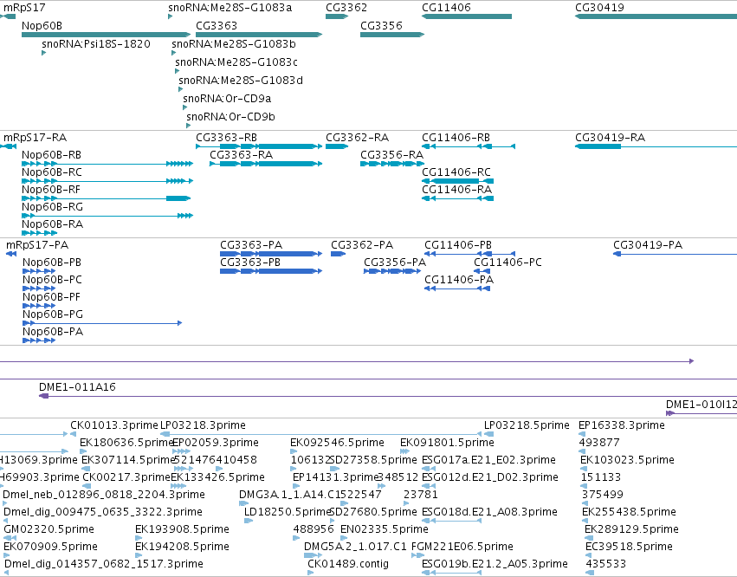Click mRpS17-RA transcript label
The width and height of the screenshot is (737, 577).
tap(36, 137)
